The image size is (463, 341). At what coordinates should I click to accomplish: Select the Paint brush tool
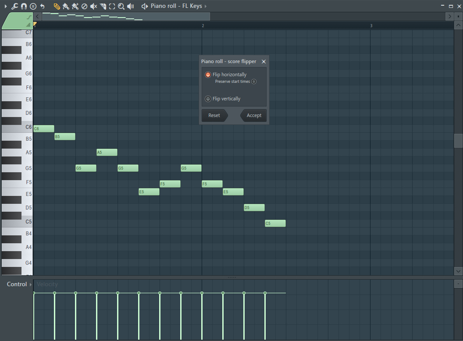coord(66,6)
